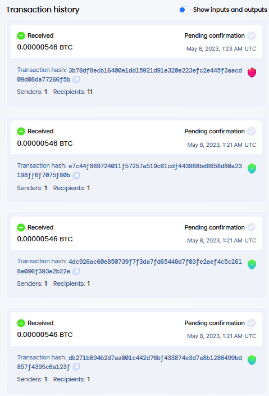The height and width of the screenshot is (396, 269).
Task: Click the red risk shield icon
Action: [x=252, y=73]
